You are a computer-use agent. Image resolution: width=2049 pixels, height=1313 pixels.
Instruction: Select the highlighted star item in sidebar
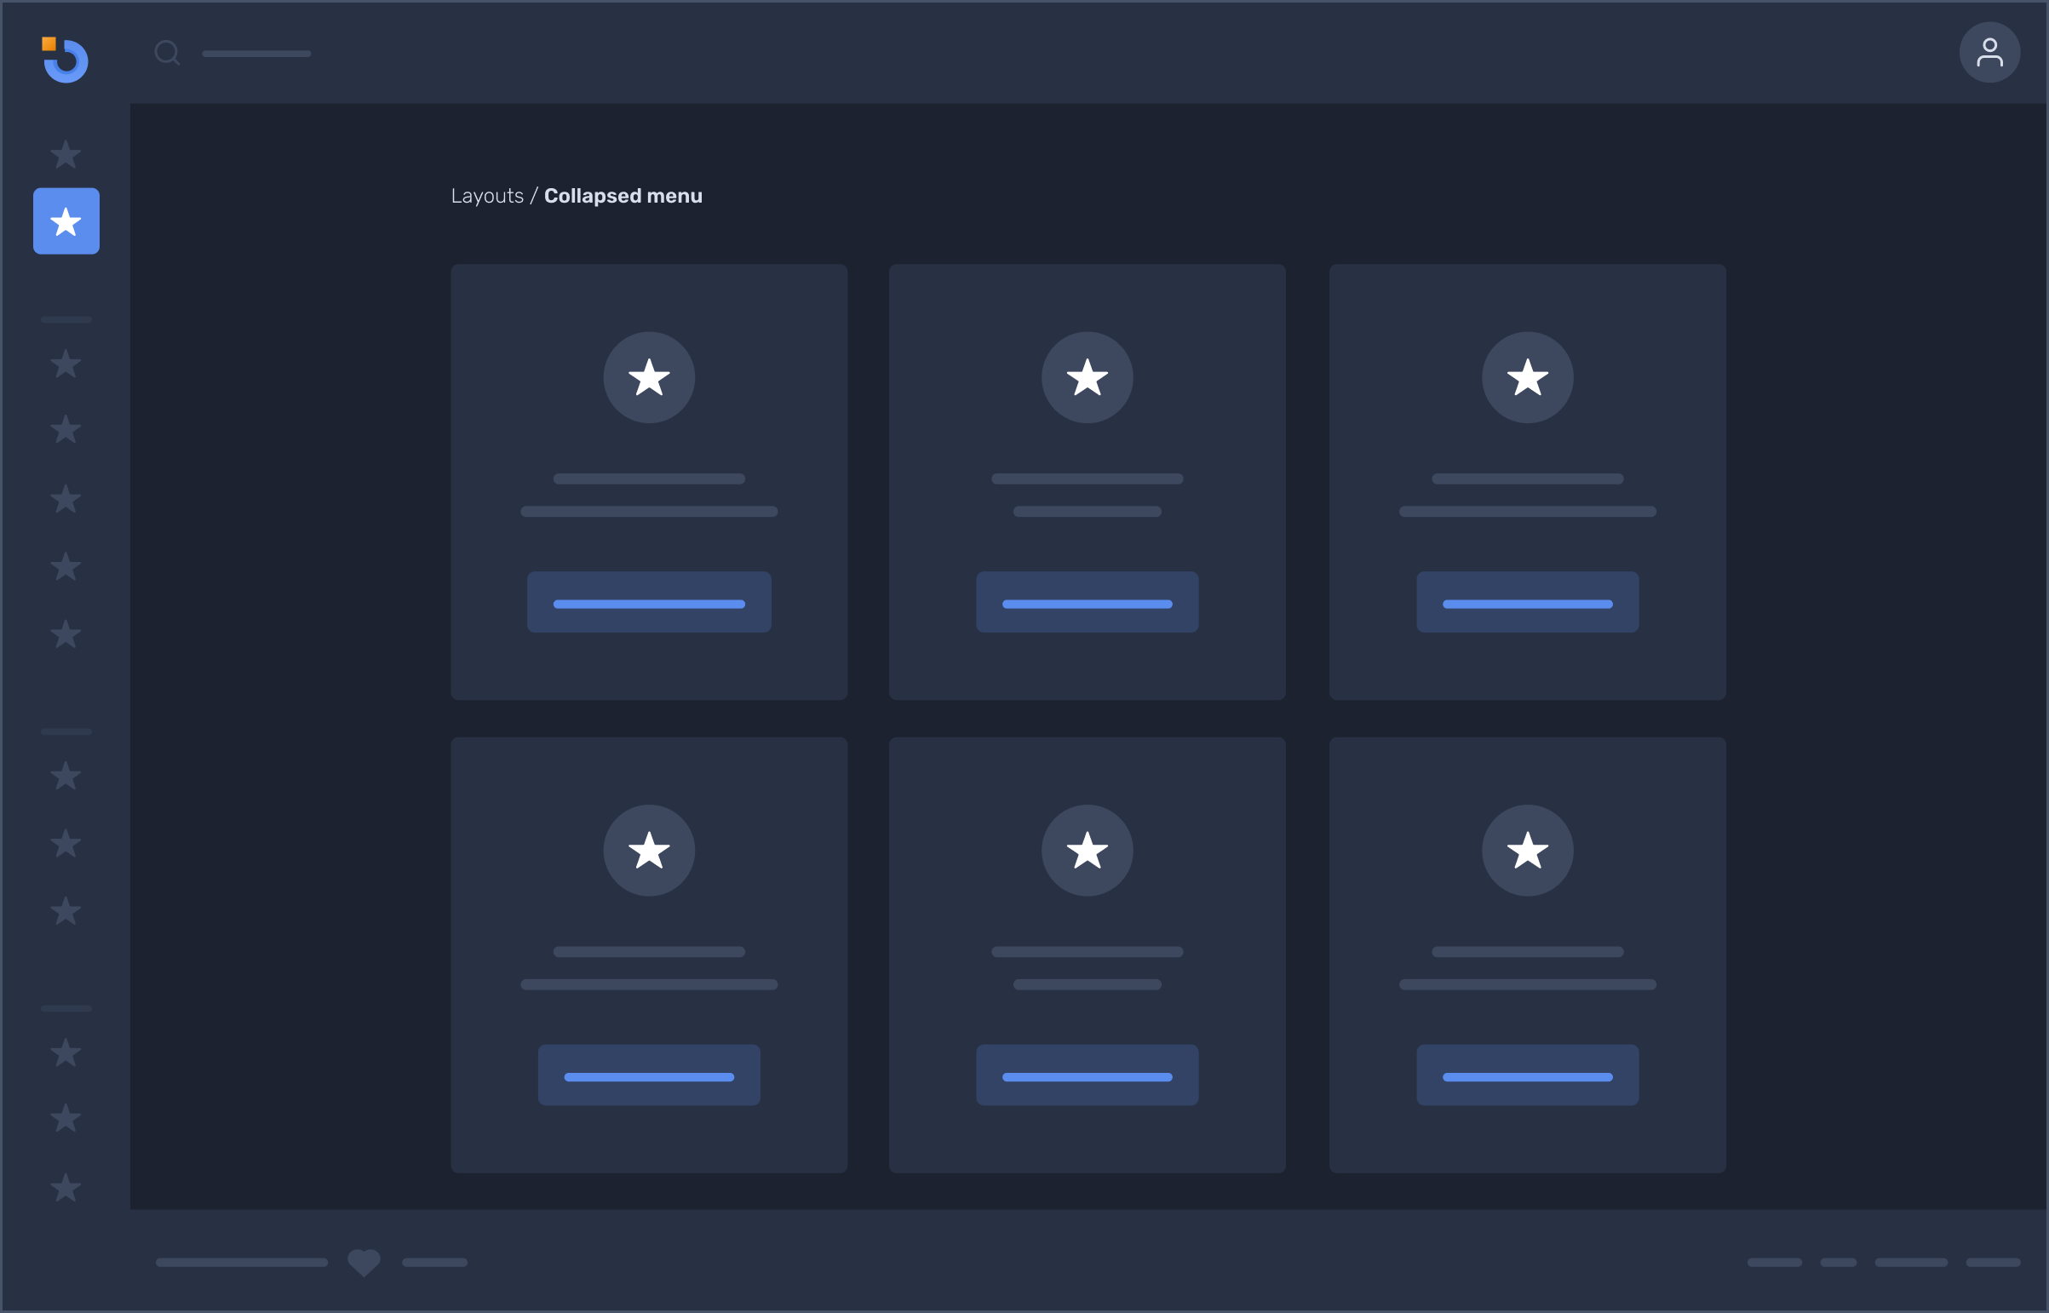coord(66,221)
